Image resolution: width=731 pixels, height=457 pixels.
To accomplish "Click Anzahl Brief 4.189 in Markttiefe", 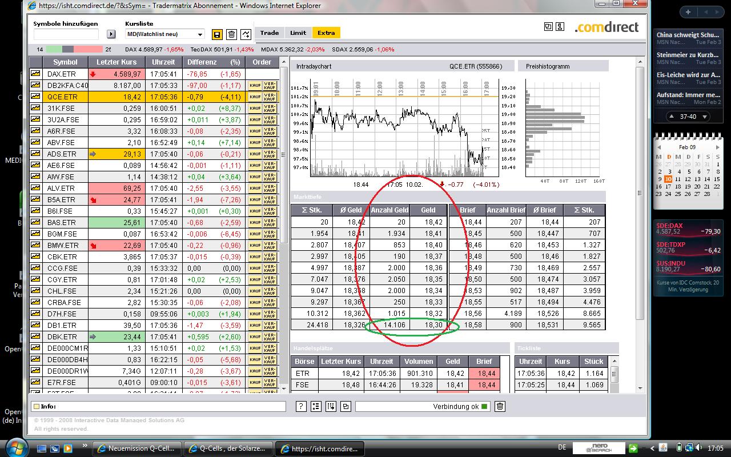I will pos(513,314).
